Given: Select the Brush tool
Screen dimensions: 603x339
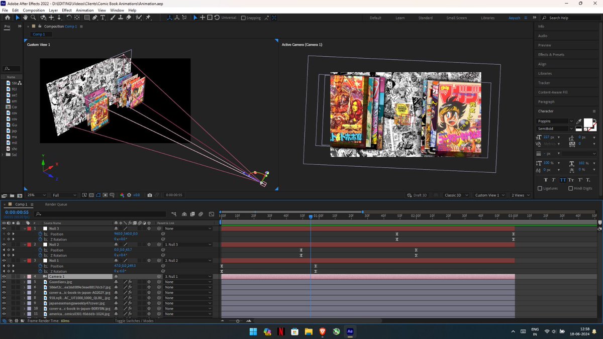Looking at the screenshot, I should 113,18.
